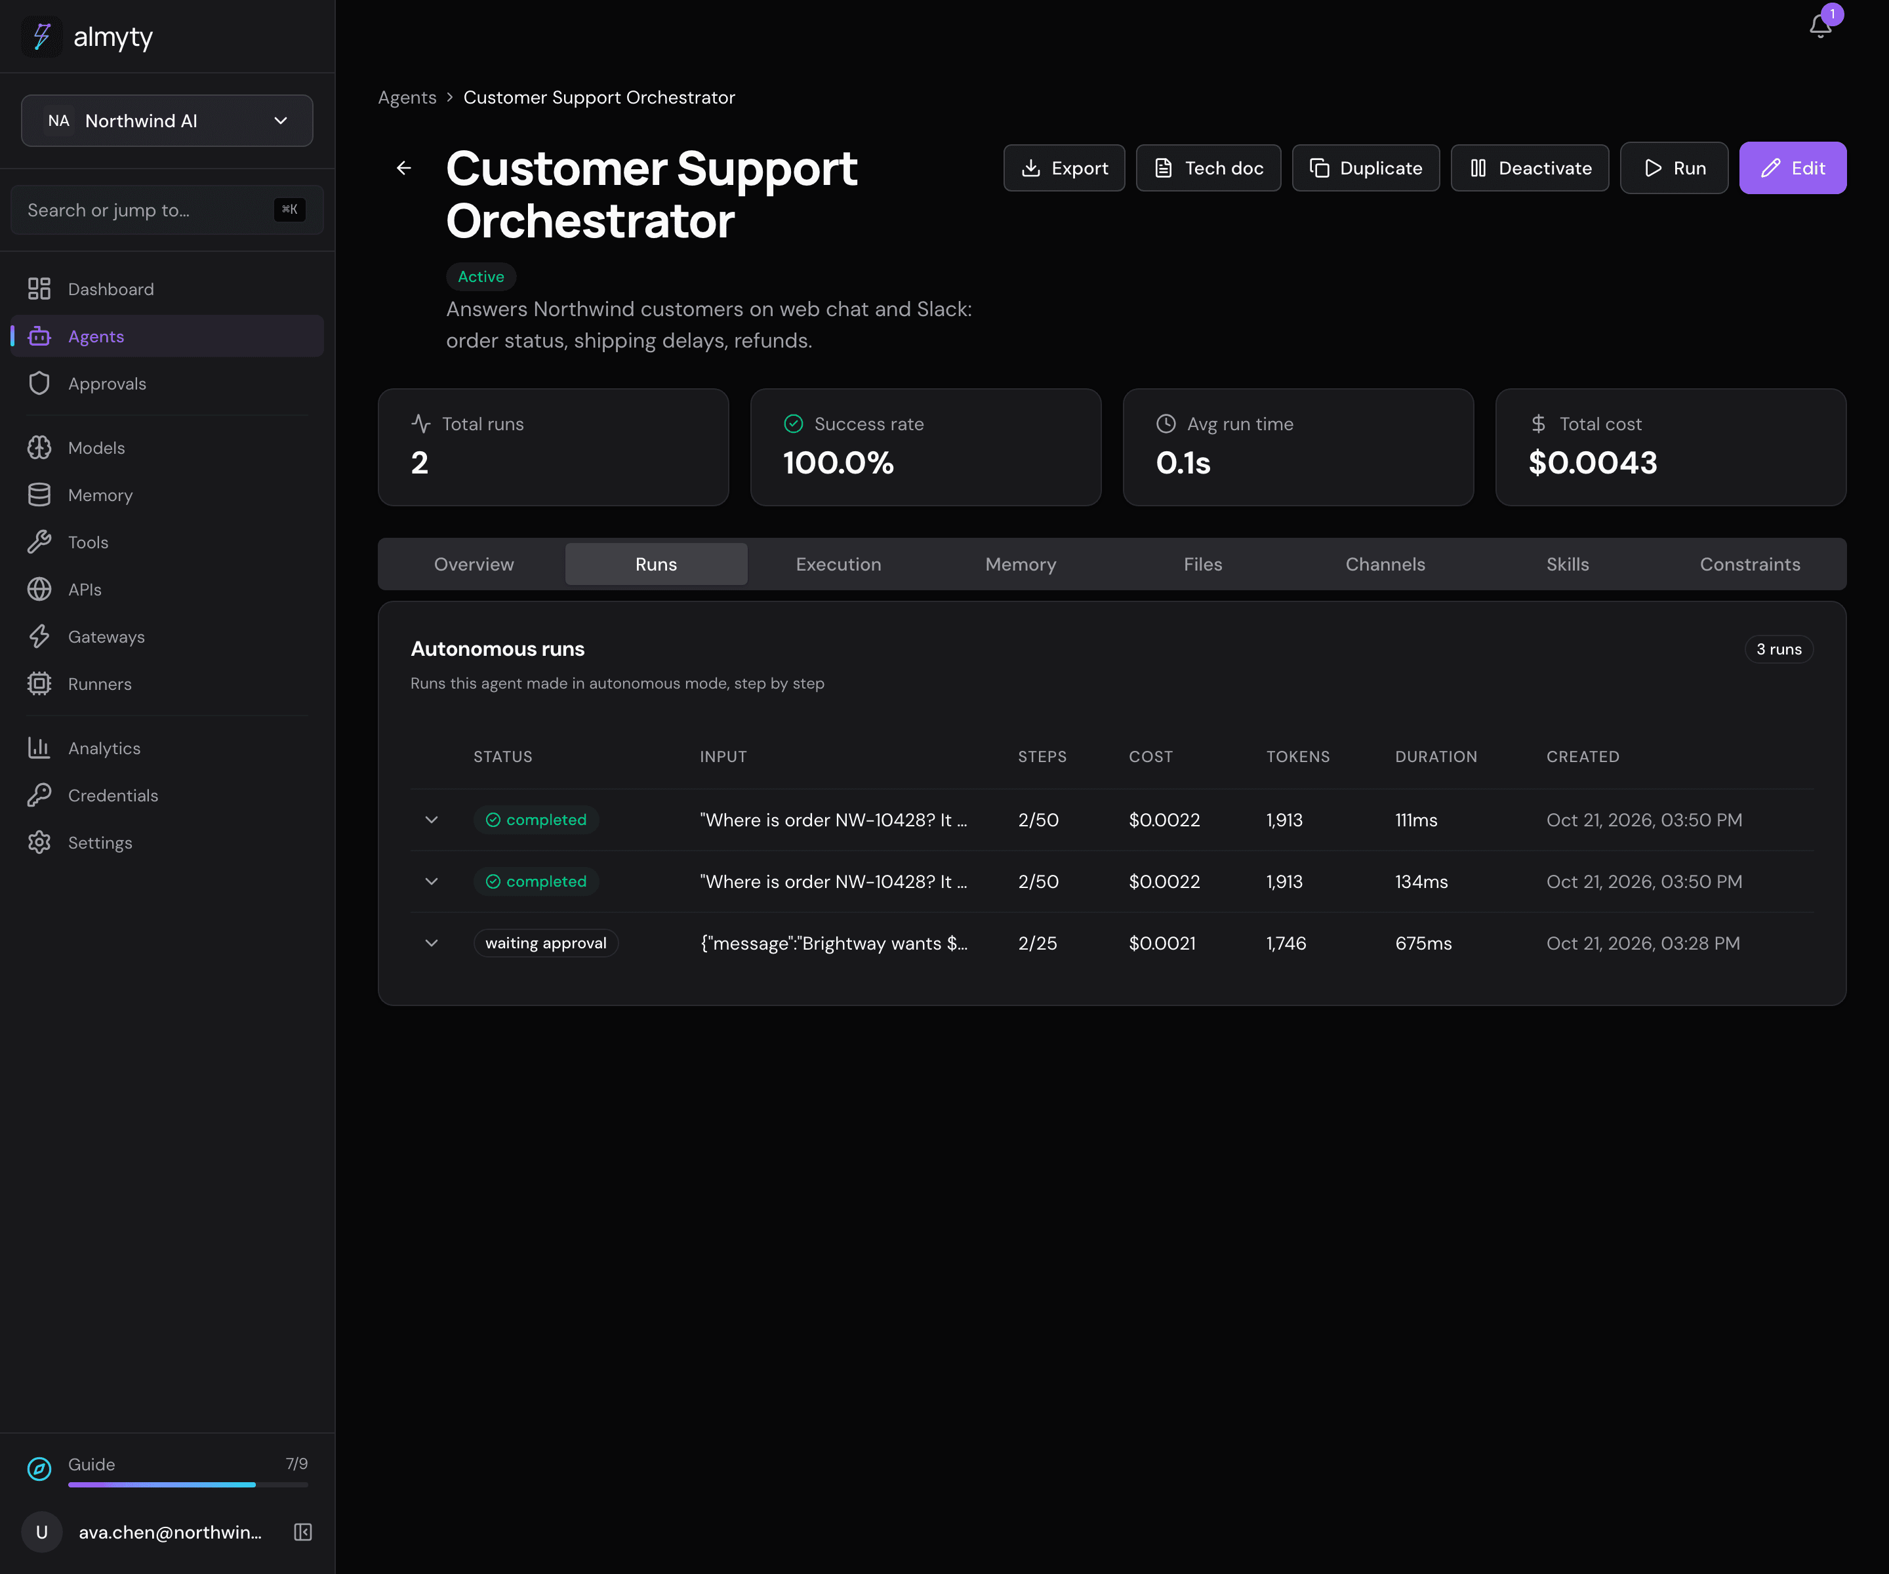
Task: Click the purple Edit button
Action: point(1793,168)
